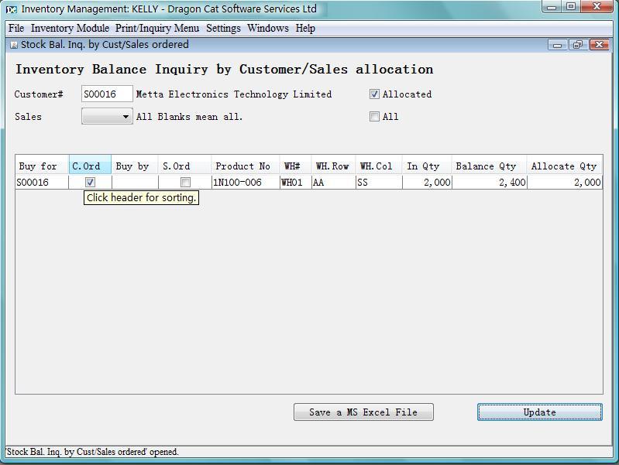Open the File menu
Image resolution: width=619 pixels, height=465 pixels.
[16, 29]
